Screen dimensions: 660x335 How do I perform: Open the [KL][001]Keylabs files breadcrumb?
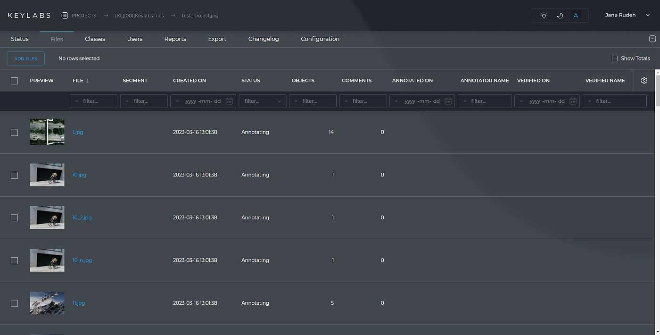tap(140, 16)
